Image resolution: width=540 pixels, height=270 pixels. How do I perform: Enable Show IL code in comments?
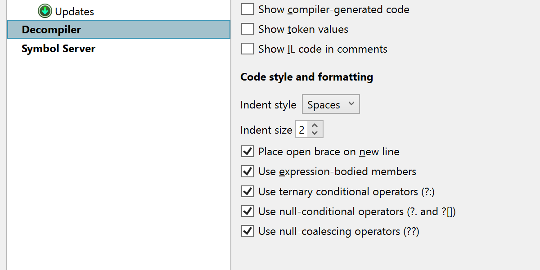coord(247,49)
